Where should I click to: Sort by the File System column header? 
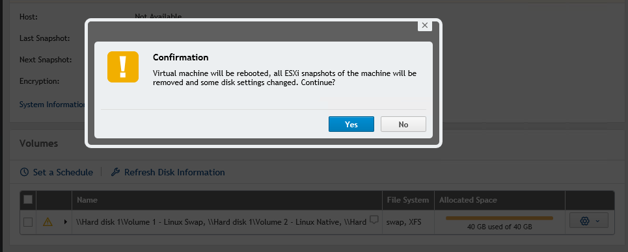(408, 200)
